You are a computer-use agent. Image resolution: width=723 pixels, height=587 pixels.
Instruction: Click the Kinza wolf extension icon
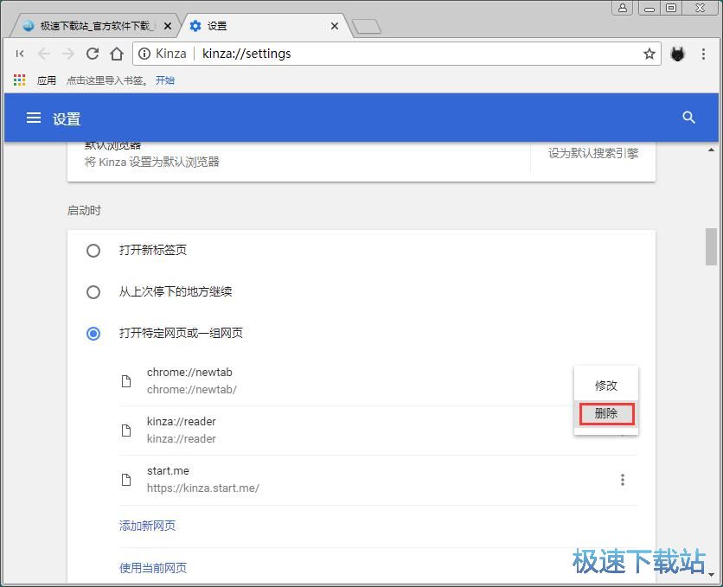(x=677, y=54)
